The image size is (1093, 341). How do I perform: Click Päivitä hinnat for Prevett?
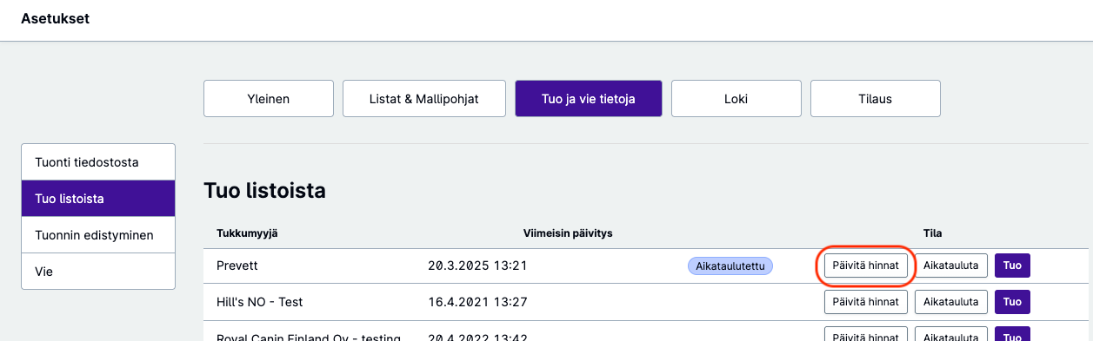[866, 266]
